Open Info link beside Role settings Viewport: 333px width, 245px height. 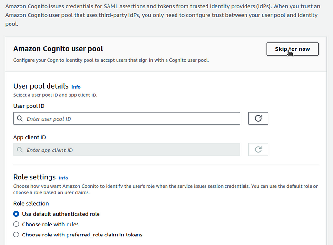pos(63,178)
